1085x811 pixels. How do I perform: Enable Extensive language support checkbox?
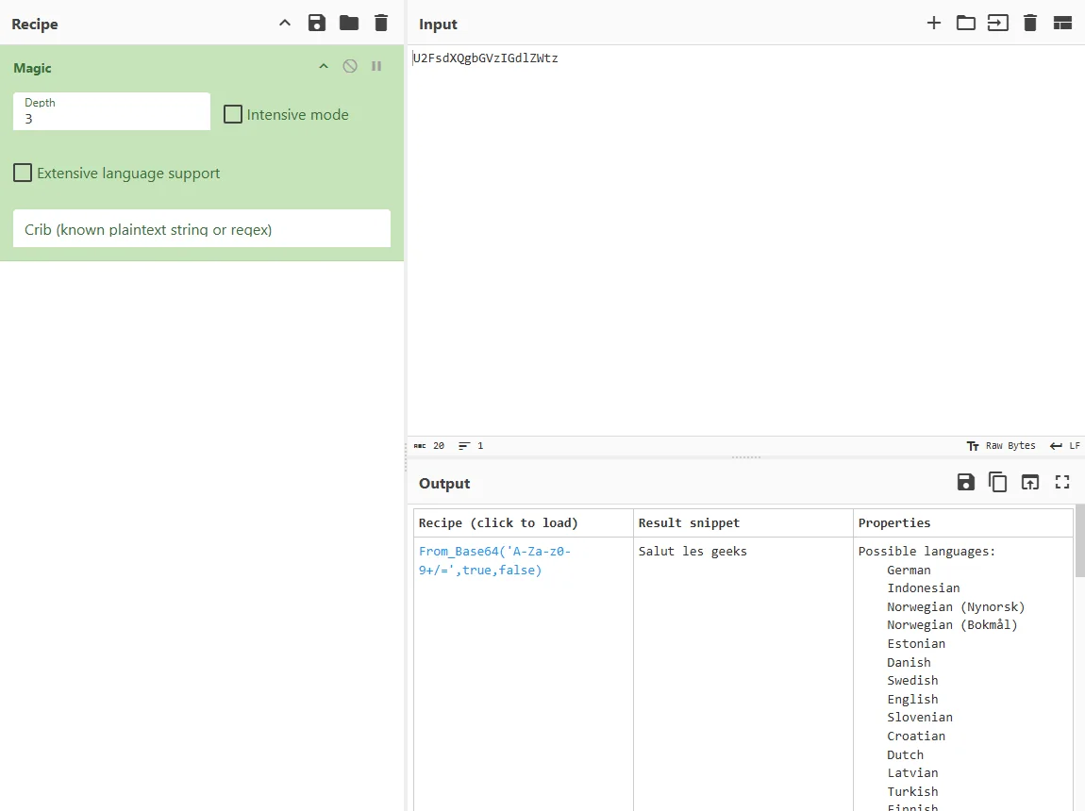[x=23, y=173]
